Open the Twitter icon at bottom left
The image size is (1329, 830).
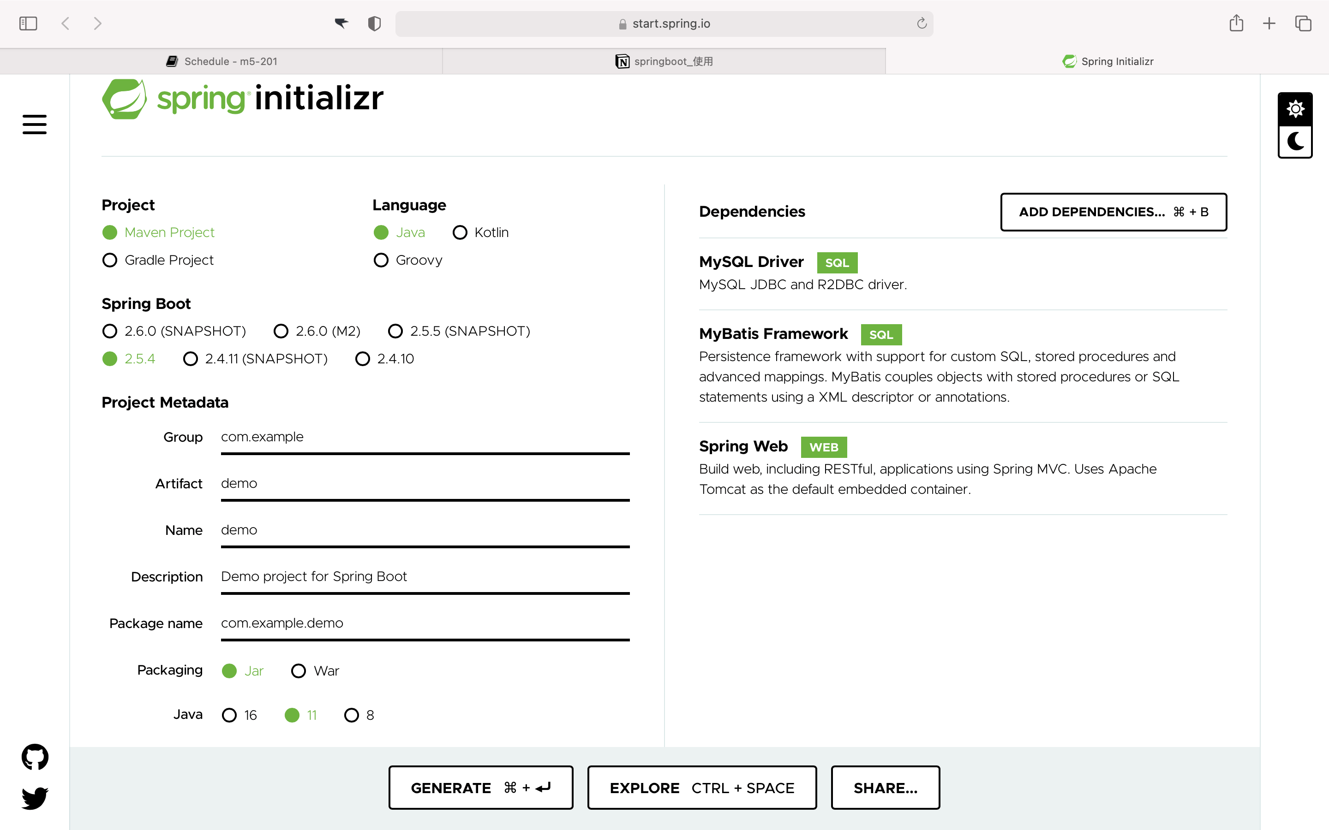(x=34, y=798)
